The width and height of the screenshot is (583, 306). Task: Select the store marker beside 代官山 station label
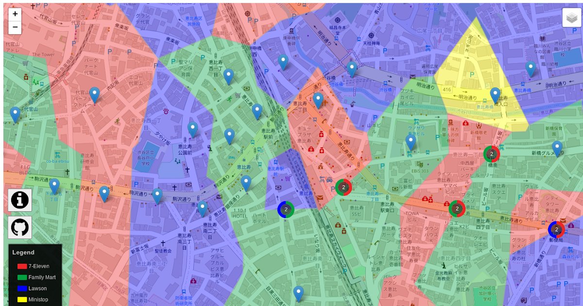click(15, 115)
